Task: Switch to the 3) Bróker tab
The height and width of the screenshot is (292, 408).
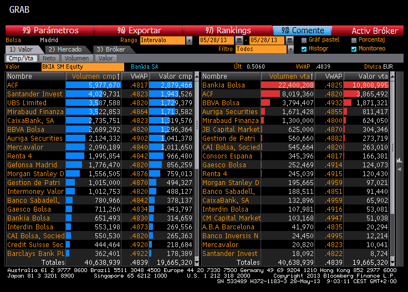Action: click(111, 49)
